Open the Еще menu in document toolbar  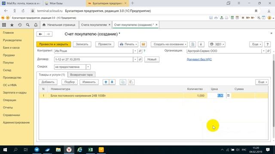(x=256, y=44)
